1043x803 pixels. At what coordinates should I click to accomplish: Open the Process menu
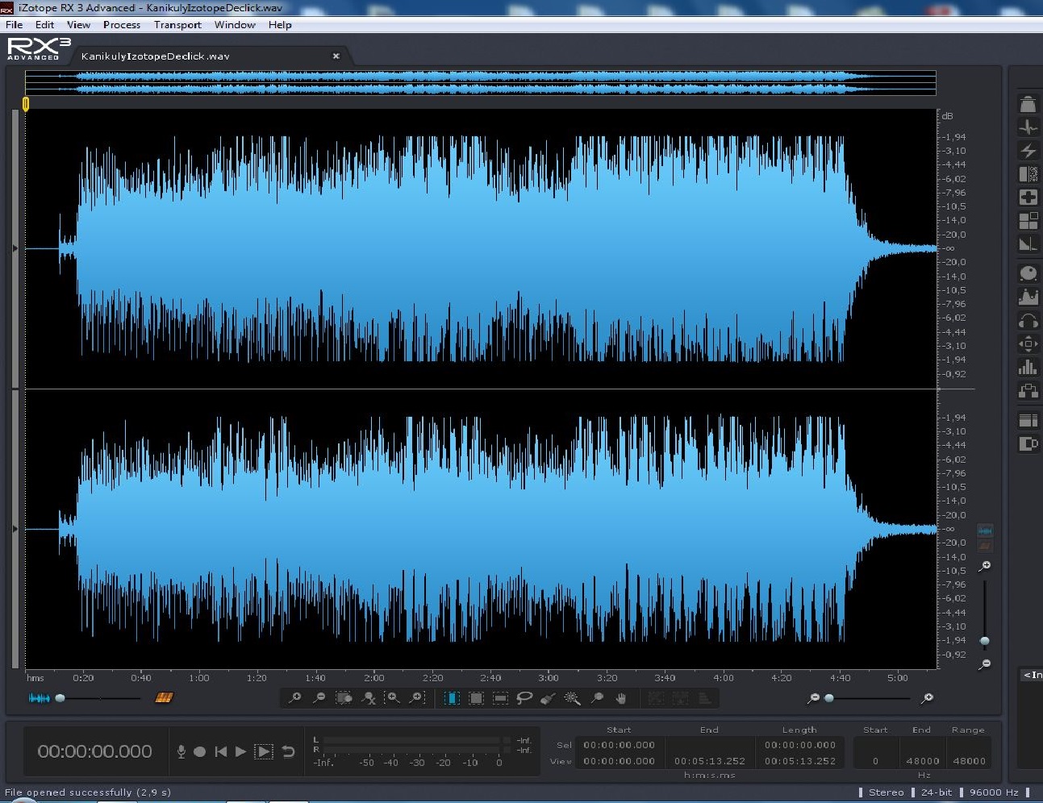(122, 25)
